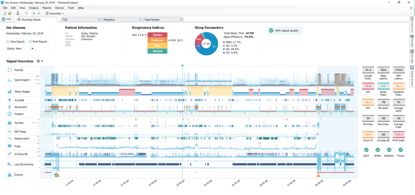Image resolution: width=415 pixels, height=195 pixels.
Task: Click the Arousals arrow icon
Action: coord(9,100)
